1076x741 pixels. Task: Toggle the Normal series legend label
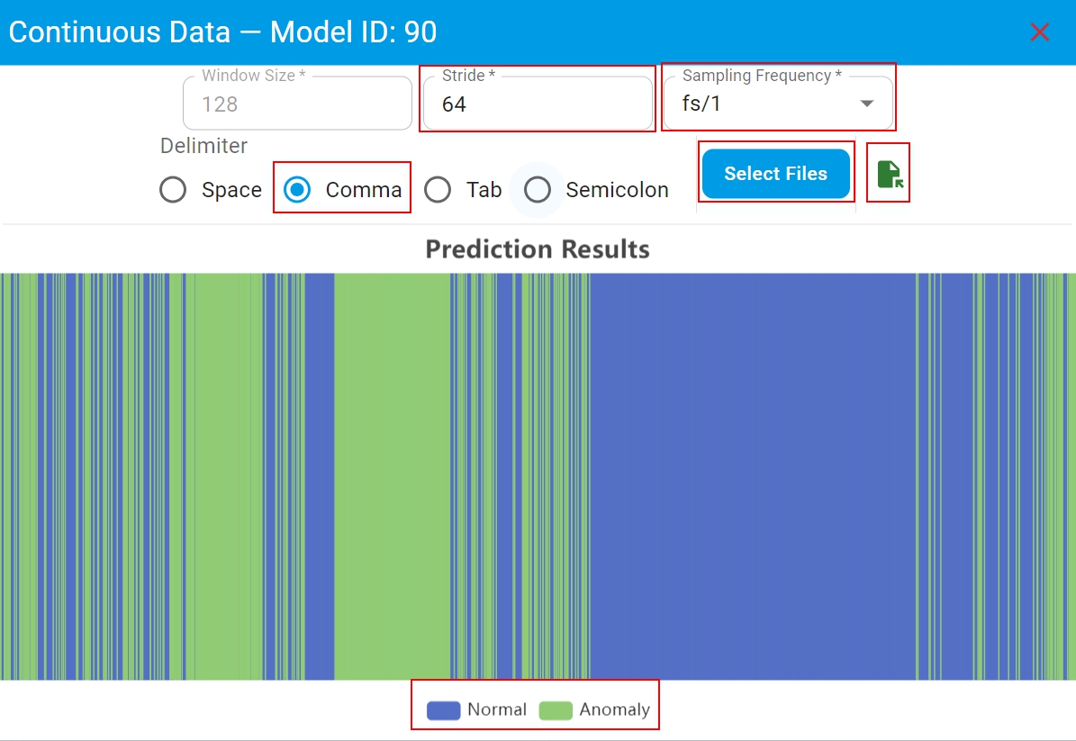(x=496, y=710)
